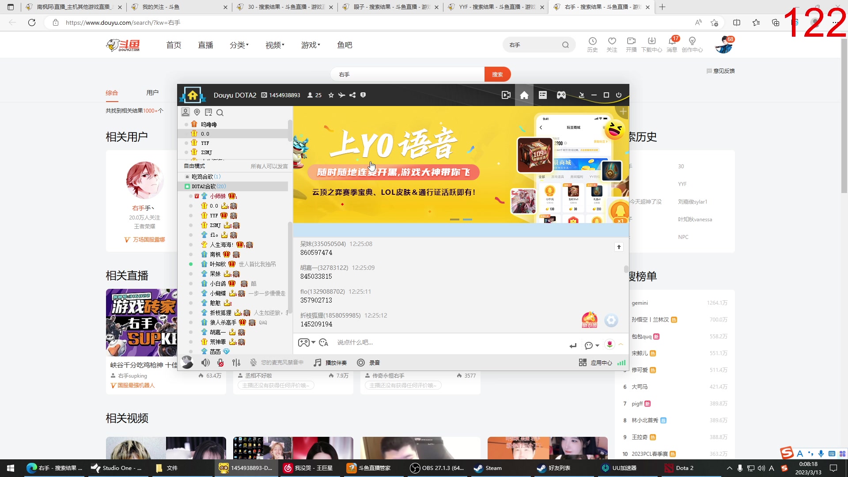Favorite the channel with the star icon
The image size is (848, 477).
pyautogui.click(x=331, y=95)
